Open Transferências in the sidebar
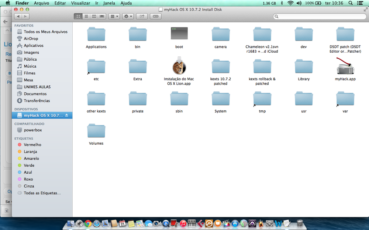This screenshot has height=230, width=369. (37, 100)
